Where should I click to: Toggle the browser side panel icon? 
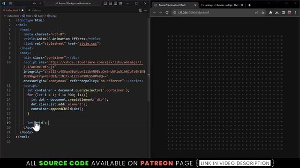coord(283,13)
